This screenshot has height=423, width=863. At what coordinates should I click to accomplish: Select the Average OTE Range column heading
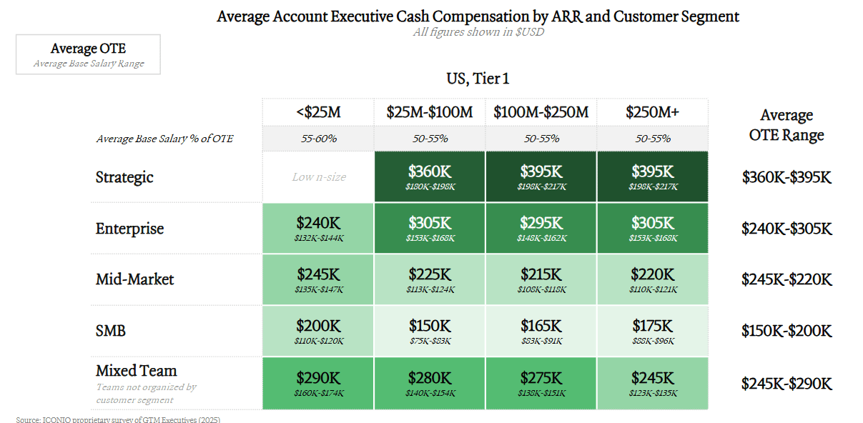[786, 125]
